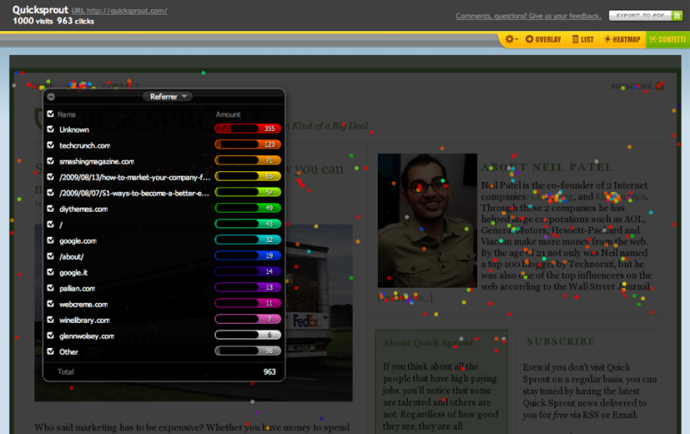This screenshot has width=690, height=434.
Task: Click the blue /about/ 19 bar
Action: [x=248, y=255]
